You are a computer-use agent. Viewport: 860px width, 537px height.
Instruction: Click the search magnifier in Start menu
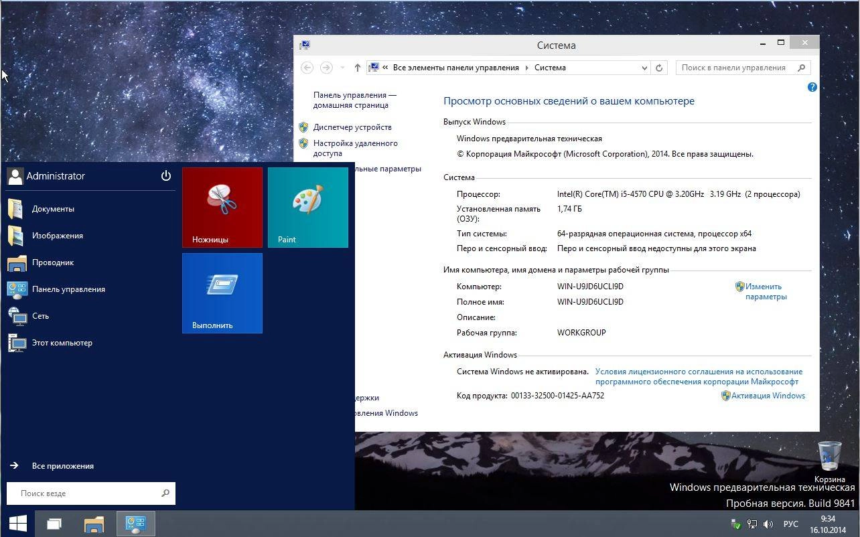point(165,493)
